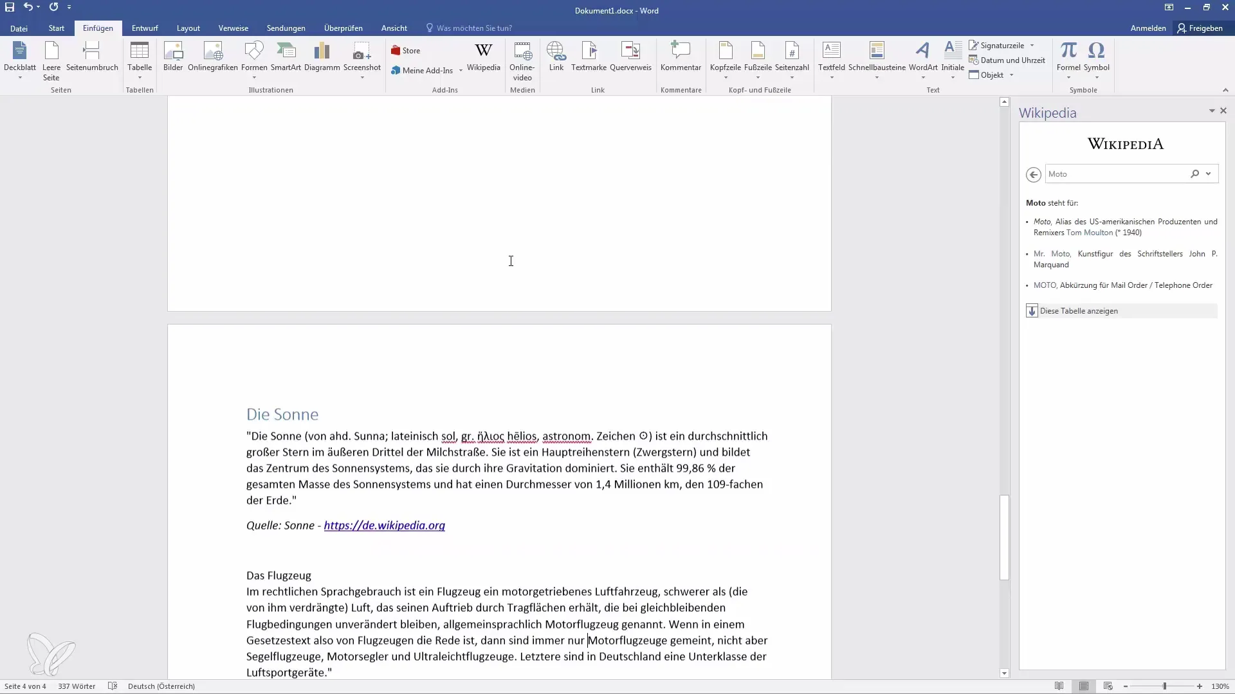
Task: Select the Überprüfen ribbon tab
Action: click(x=343, y=28)
